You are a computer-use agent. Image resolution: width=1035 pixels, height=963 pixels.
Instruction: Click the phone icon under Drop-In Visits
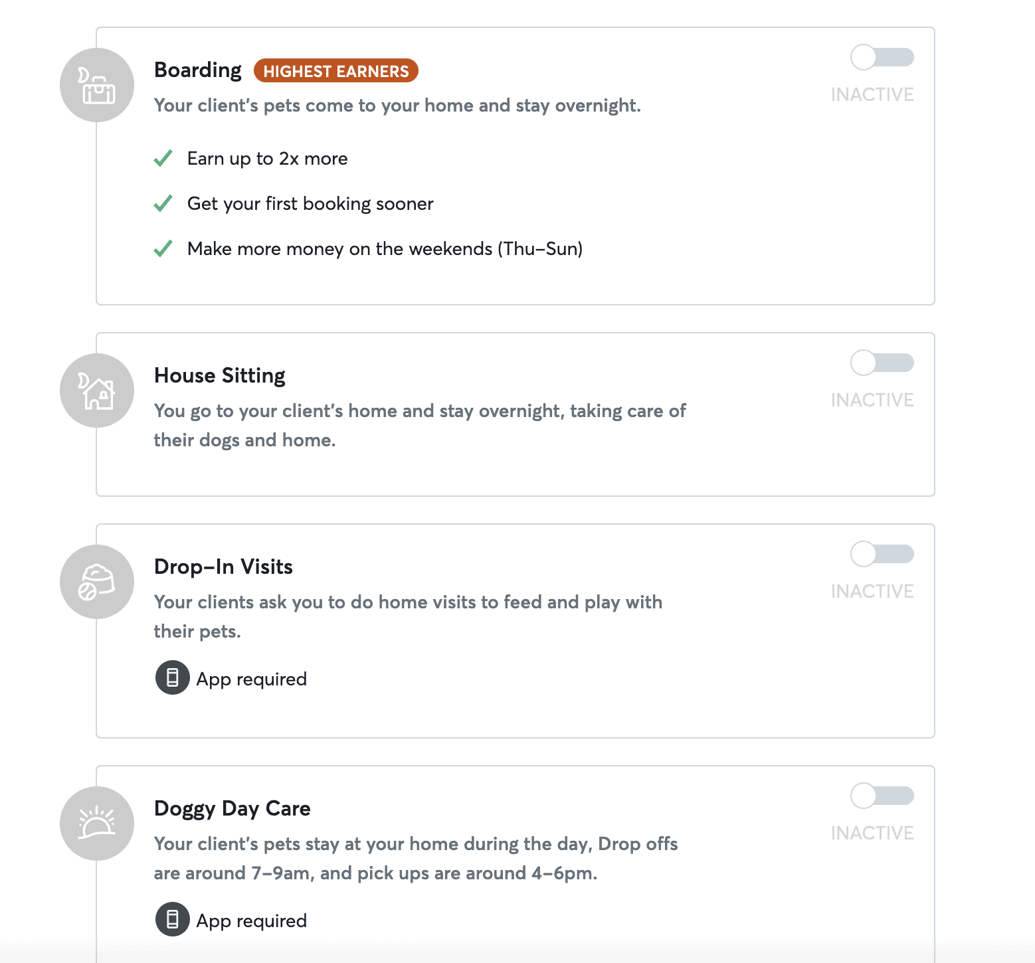tap(173, 677)
